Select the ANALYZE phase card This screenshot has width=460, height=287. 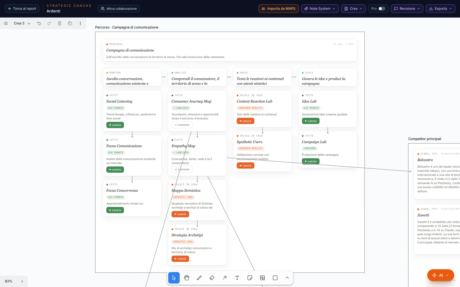tap(198, 77)
